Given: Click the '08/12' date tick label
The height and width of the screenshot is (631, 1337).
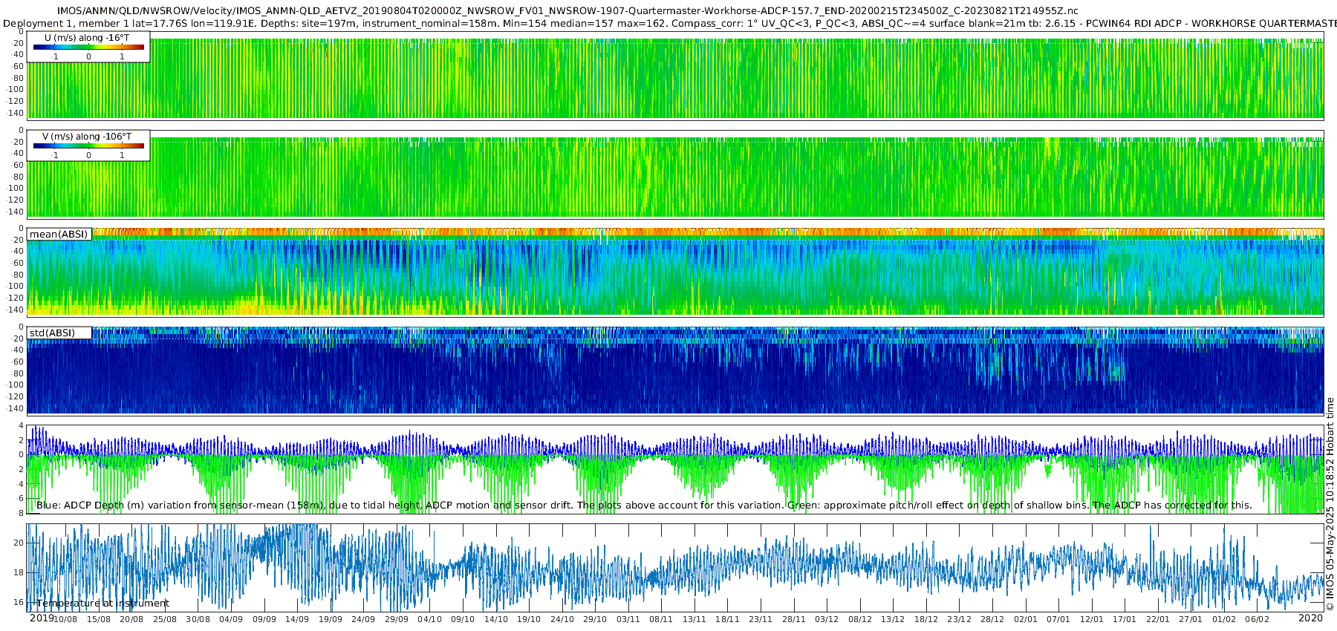Looking at the screenshot, I should pos(860,619).
